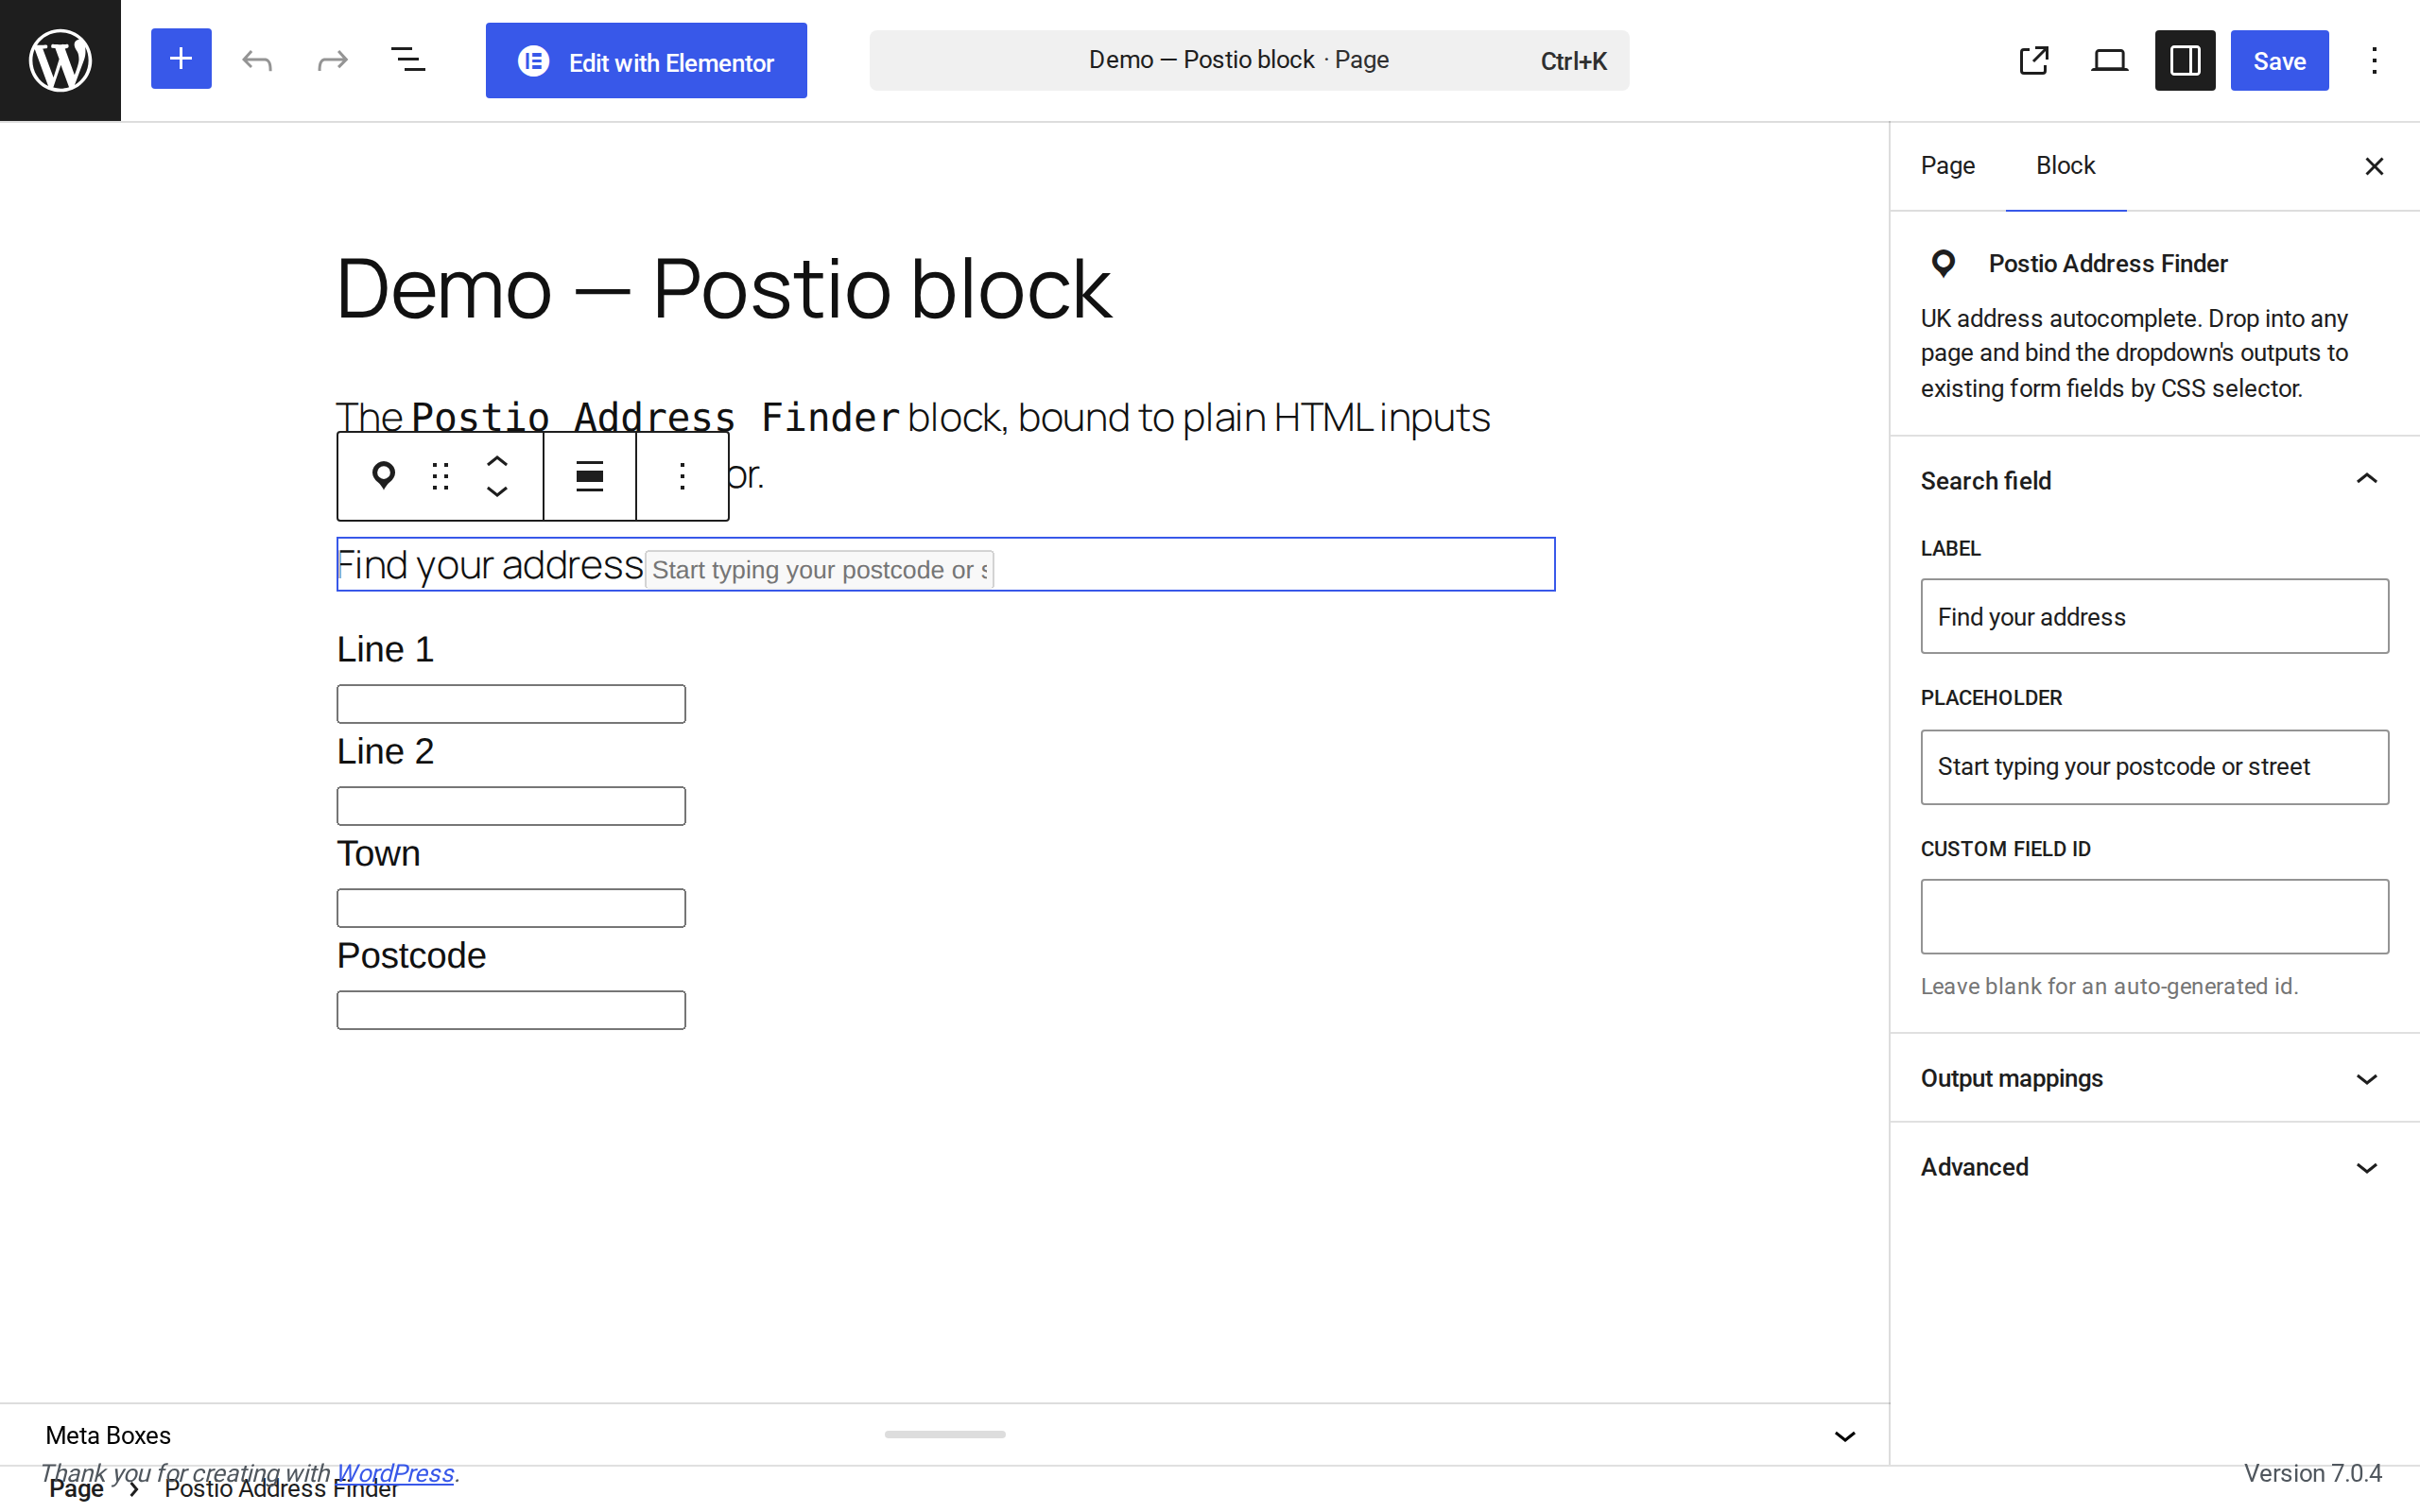The height and width of the screenshot is (1512, 2420).
Task: Switch to the Page tab
Action: [1947, 166]
